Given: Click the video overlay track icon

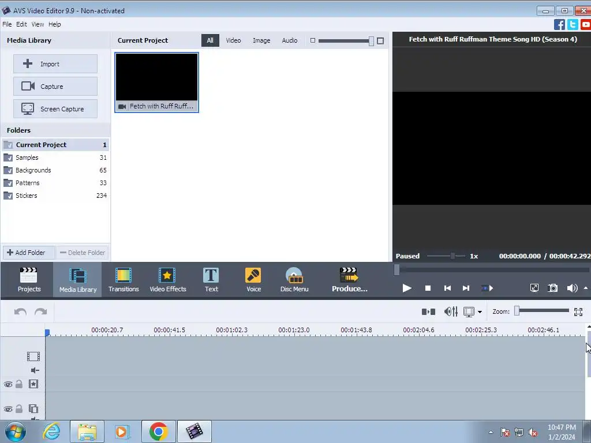Looking at the screenshot, I should 33,408.
